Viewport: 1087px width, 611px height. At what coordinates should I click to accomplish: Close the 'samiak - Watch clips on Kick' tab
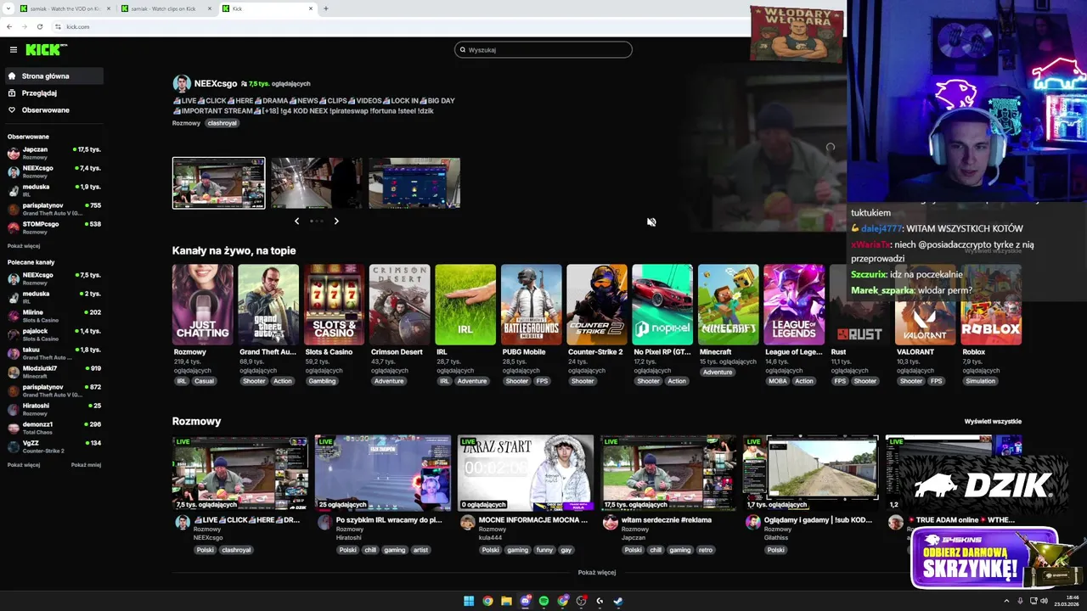(x=210, y=8)
